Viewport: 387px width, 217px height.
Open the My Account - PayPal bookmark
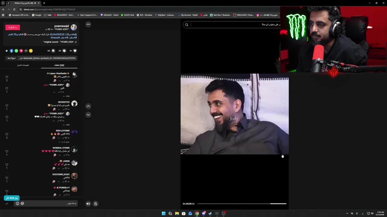click(x=188, y=15)
